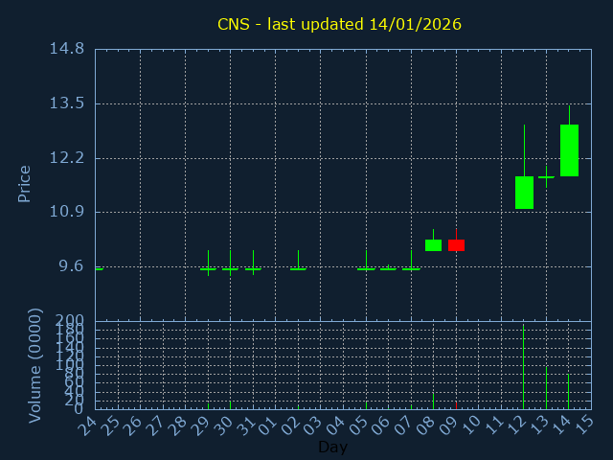Click the 'Volume (0000)' axis title
Image resolution: width=613 pixels, height=460 pixels.
(35, 365)
